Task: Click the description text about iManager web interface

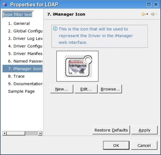Action: [96, 36]
